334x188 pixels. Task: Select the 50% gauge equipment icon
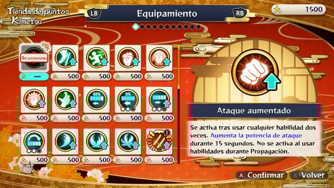tap(97, 100)
